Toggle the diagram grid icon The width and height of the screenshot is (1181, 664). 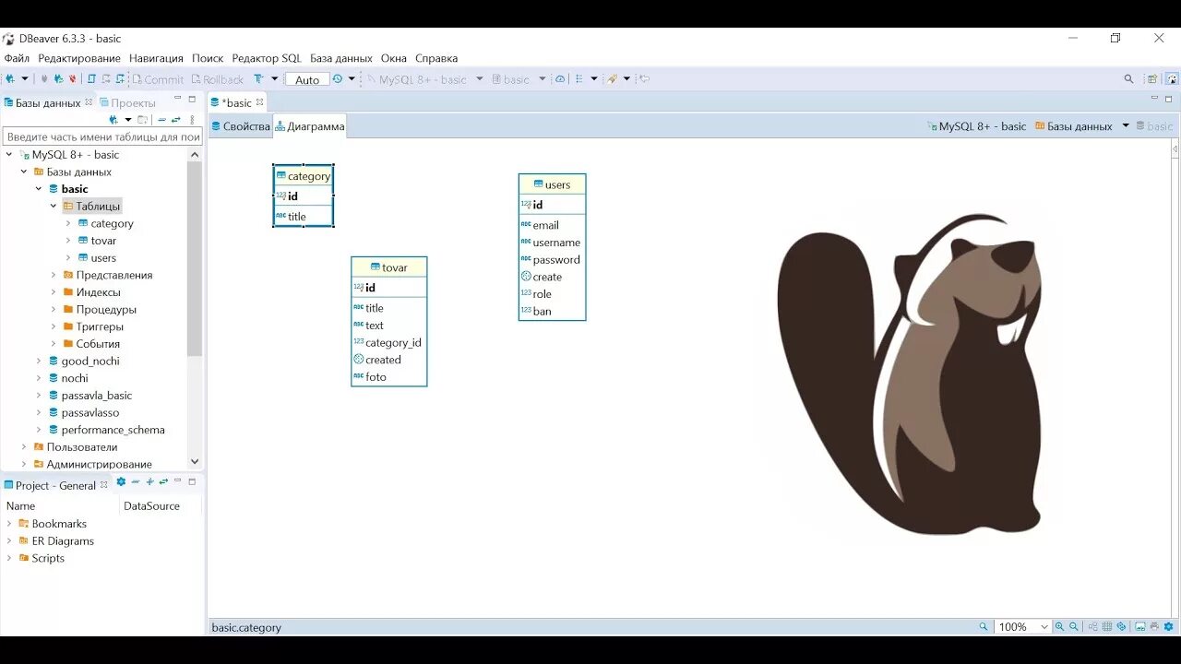click(x=1107, y=626)
